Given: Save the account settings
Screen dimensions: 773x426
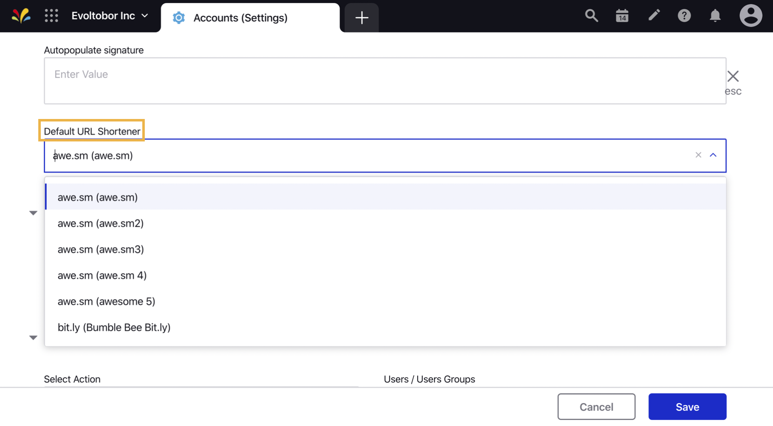Looking at the screenshot, I should (x=687, y=406).
